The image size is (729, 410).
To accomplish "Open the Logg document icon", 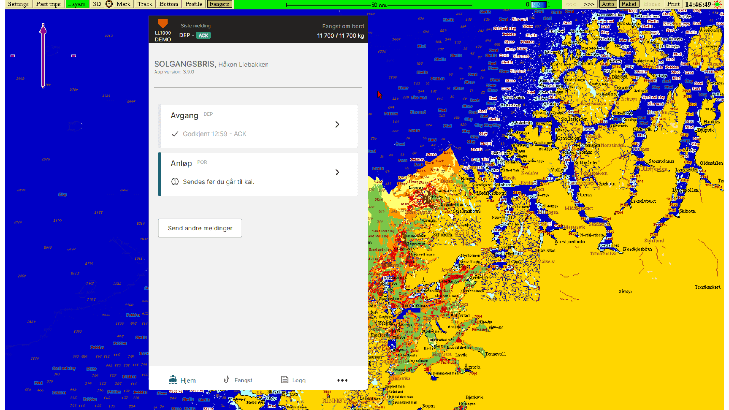I will point(284,380).
